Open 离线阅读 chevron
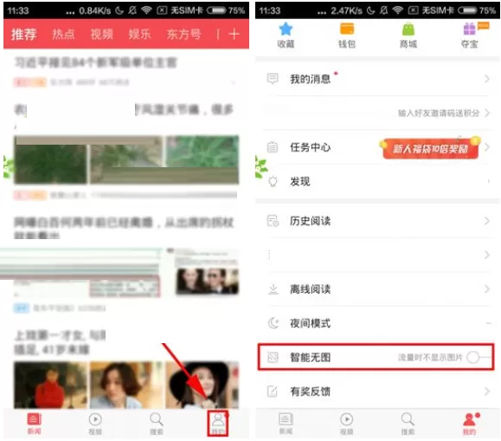 pyautogui.click(x=487, y=289)
